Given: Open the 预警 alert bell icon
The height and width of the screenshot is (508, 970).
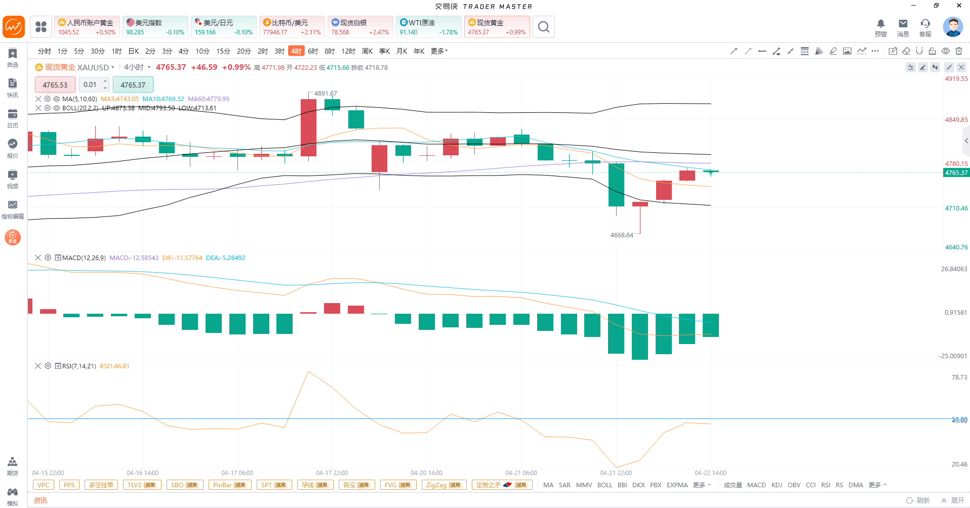Looking at the screenshot, I should point(881,27).
